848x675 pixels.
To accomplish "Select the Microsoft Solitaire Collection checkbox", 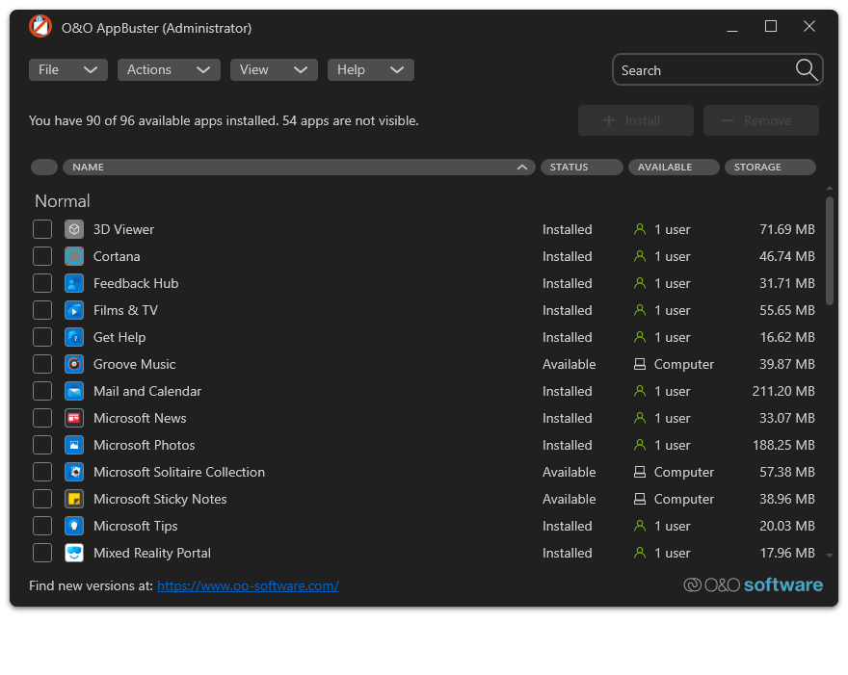I will 42,472.
